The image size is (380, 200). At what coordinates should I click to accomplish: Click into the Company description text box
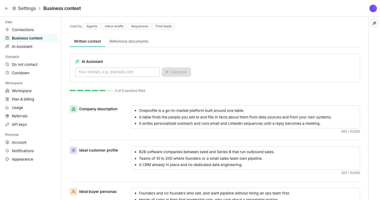pyautogui.click(x=245, y=117)
